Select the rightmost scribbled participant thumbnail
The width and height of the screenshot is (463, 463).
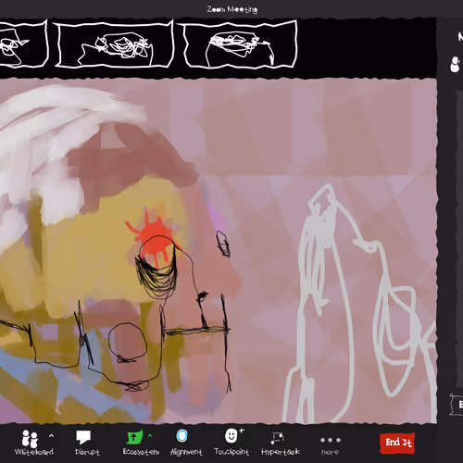(x=241, y=44)
